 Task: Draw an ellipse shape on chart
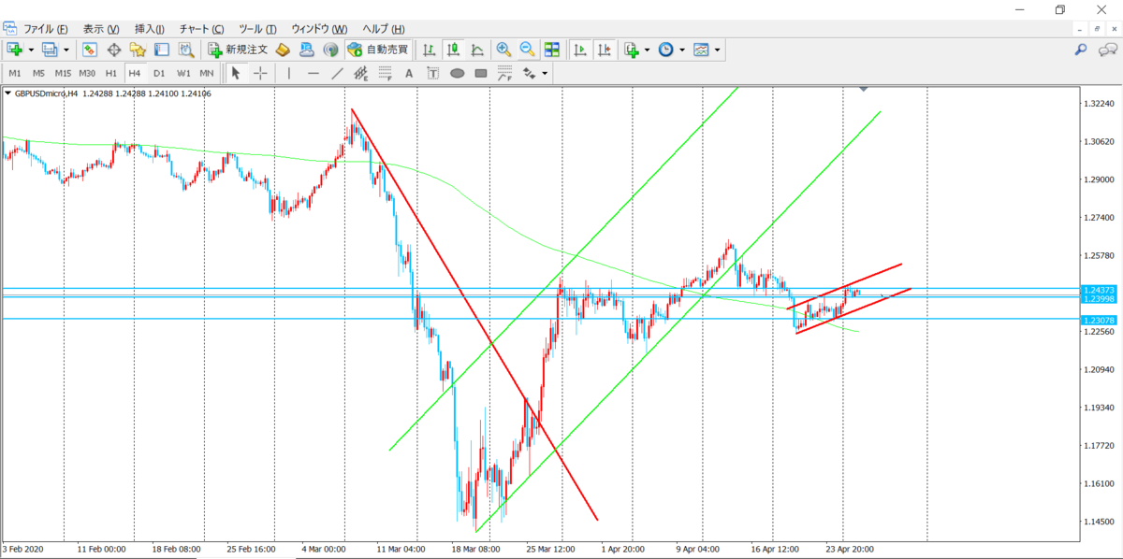coord(458,73)
